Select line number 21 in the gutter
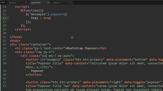Viewport: 163px width, 91px height. [x=4, y=37]
